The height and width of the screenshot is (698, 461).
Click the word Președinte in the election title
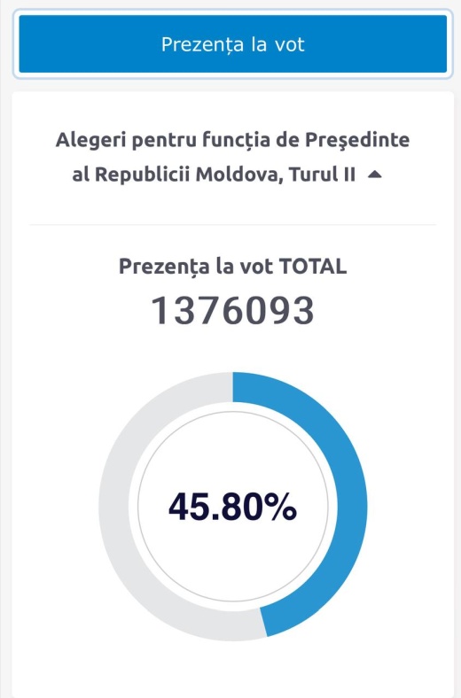click(357, 140)
